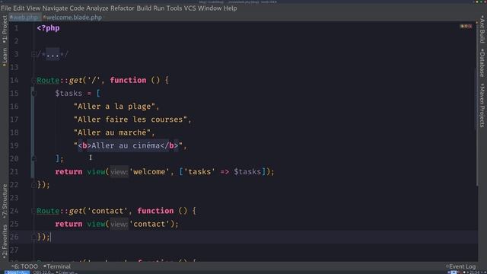
Task: Open the Navigate menu
Action: (55, 8)
